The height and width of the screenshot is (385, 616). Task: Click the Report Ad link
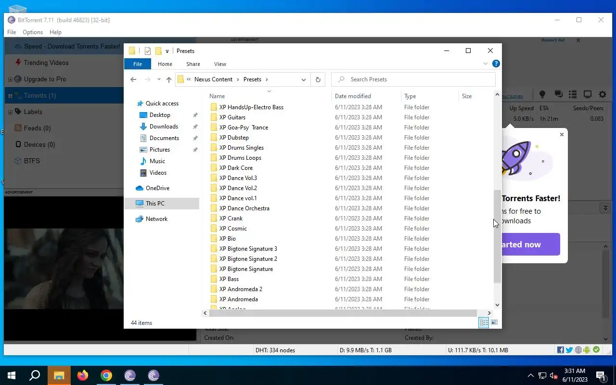552,40
